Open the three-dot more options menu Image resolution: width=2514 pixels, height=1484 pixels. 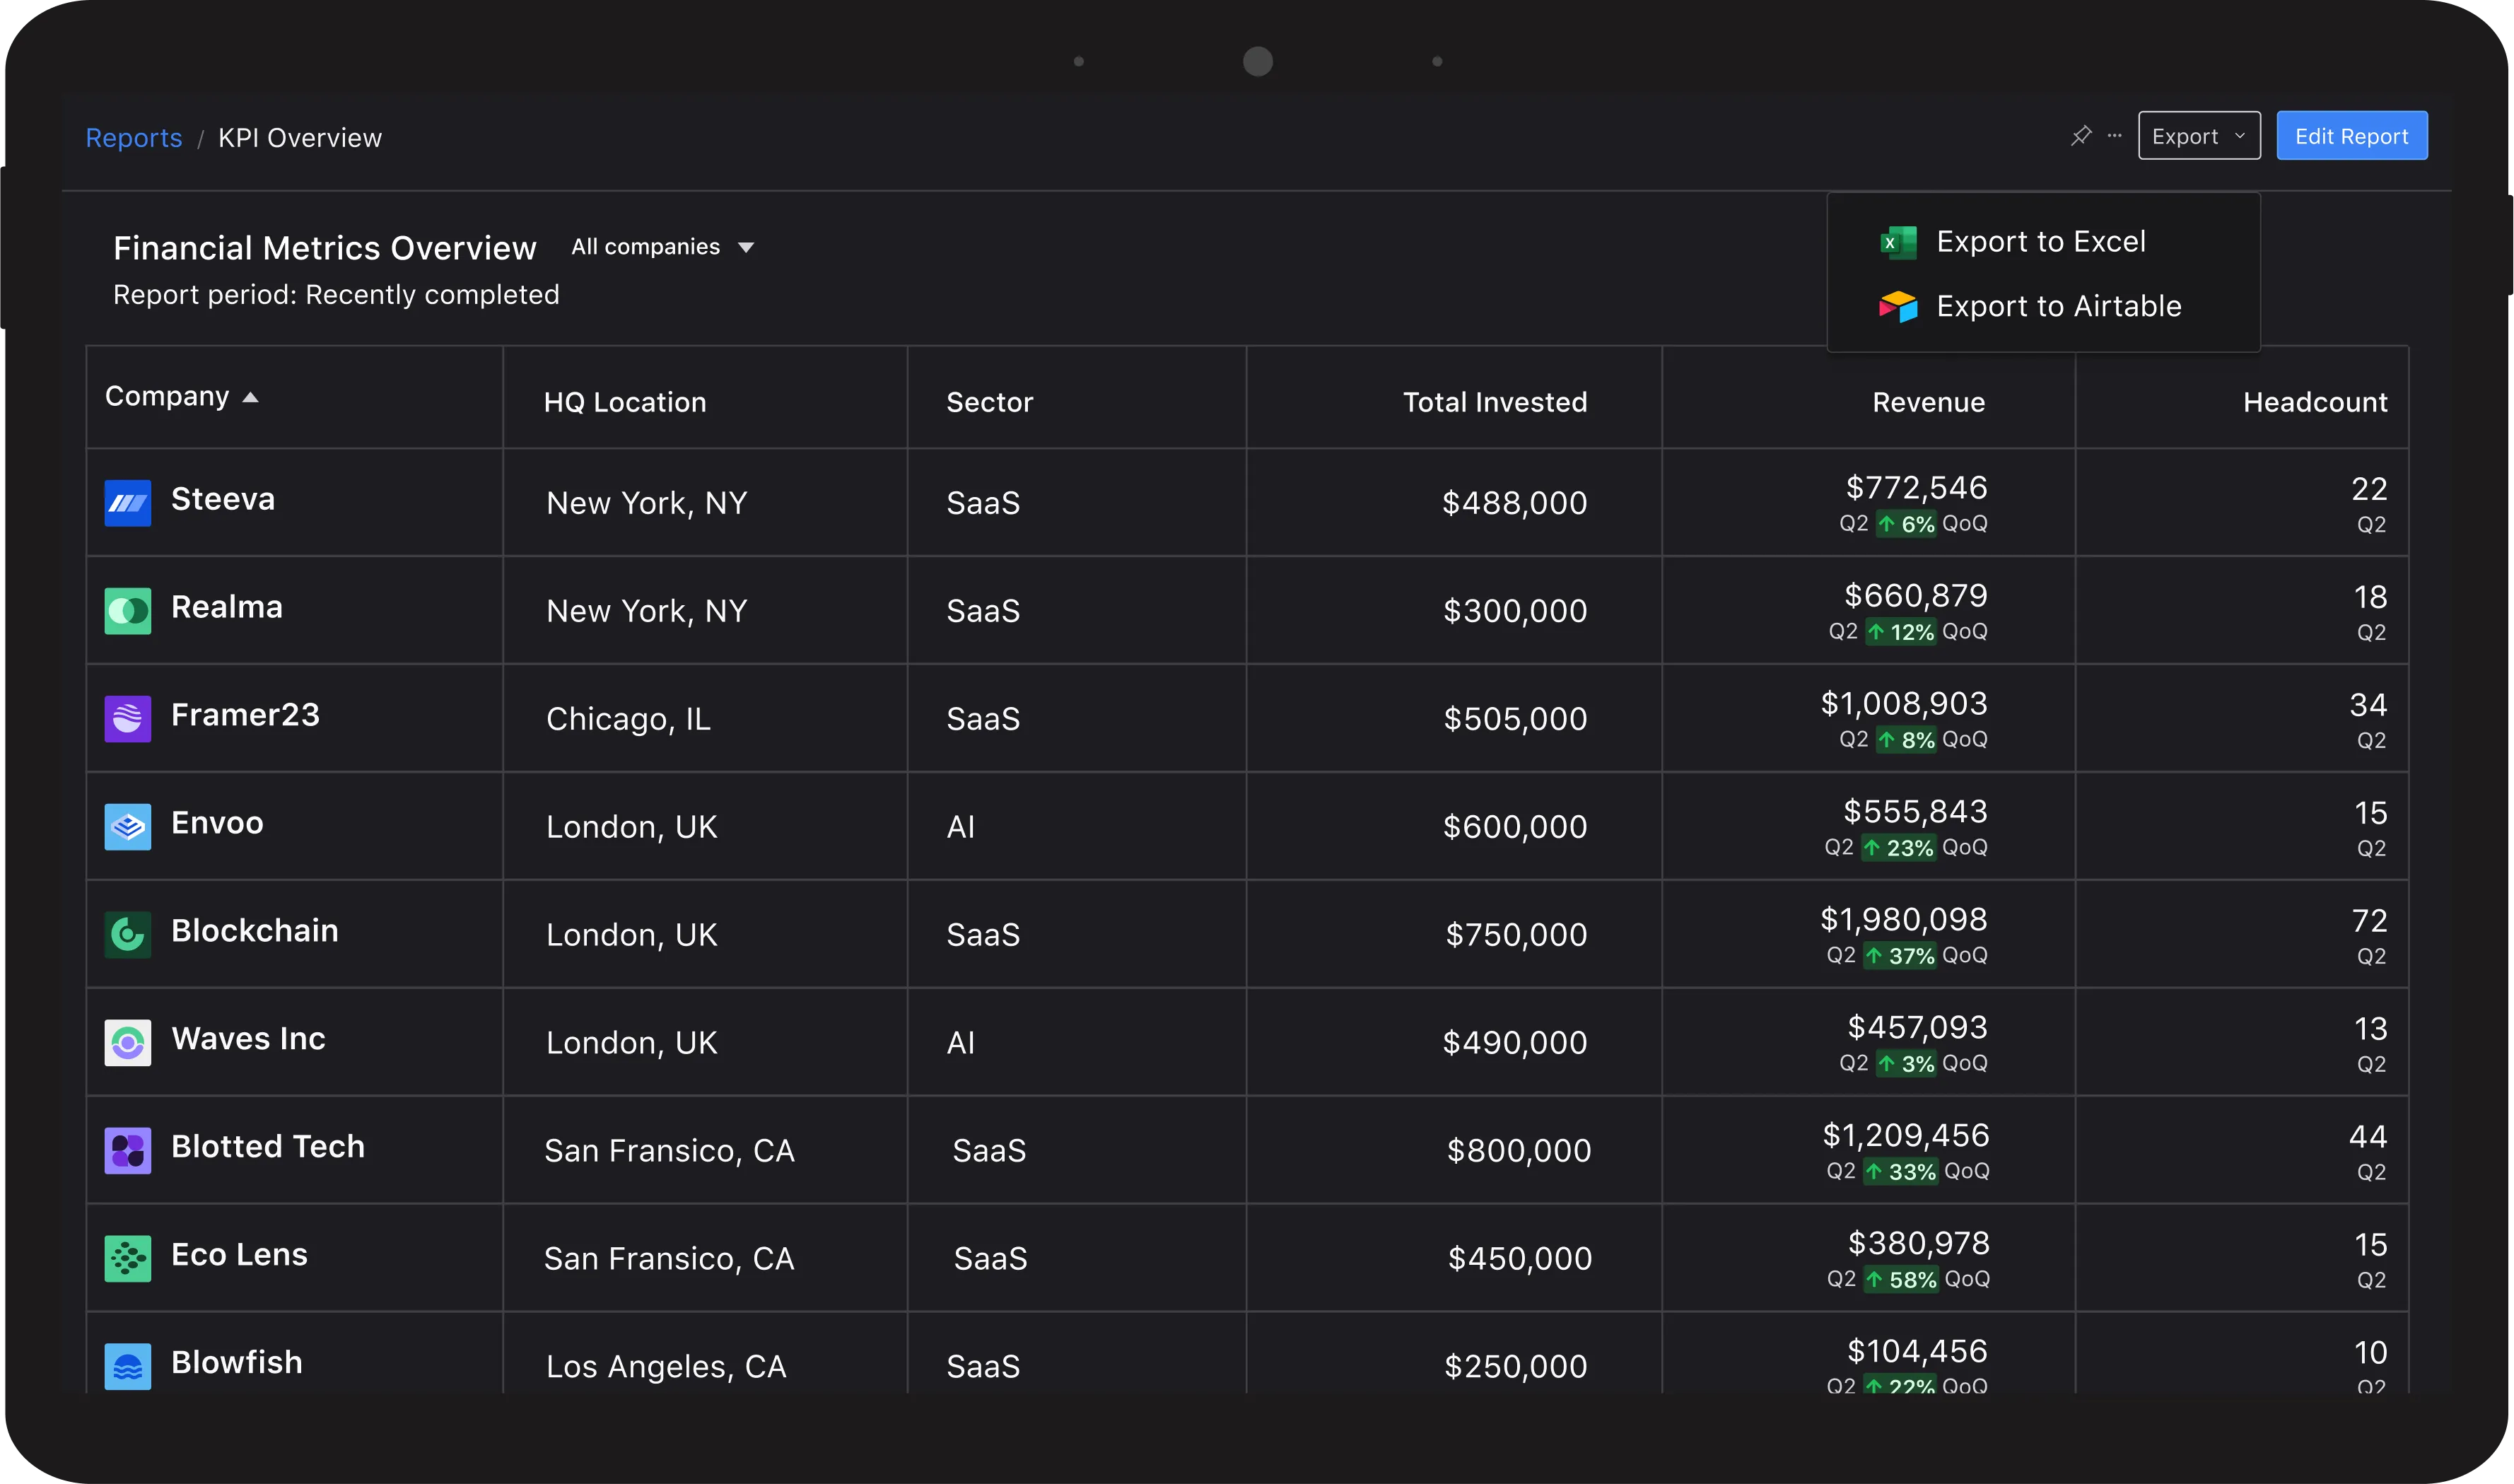tap(2114, 136)
